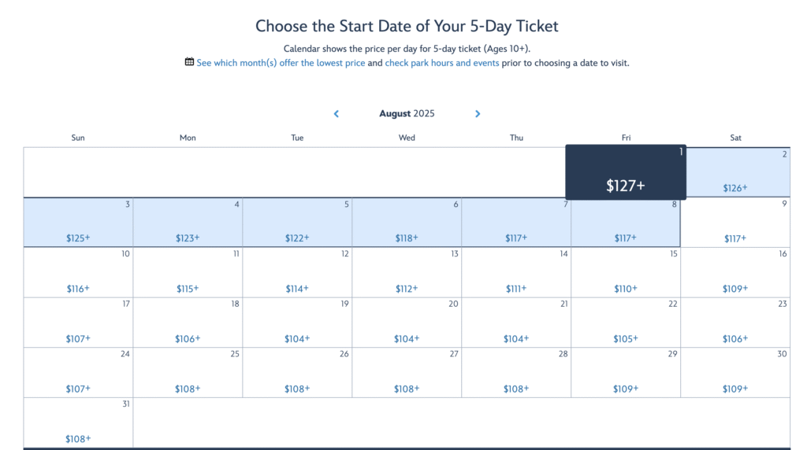Click the August 2025 month label
This screenshot has height=450, width=807.
tap(407, 113)
